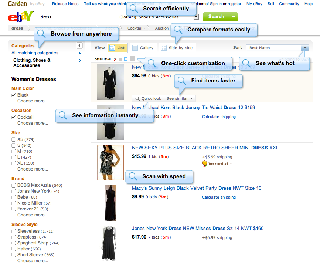Open Jones New York Dress listing title
This screenshot has width=320, height=270.
tap(198, 228)
